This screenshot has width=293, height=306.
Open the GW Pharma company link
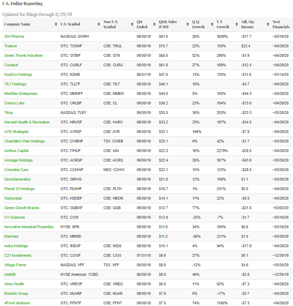point(14,36)
